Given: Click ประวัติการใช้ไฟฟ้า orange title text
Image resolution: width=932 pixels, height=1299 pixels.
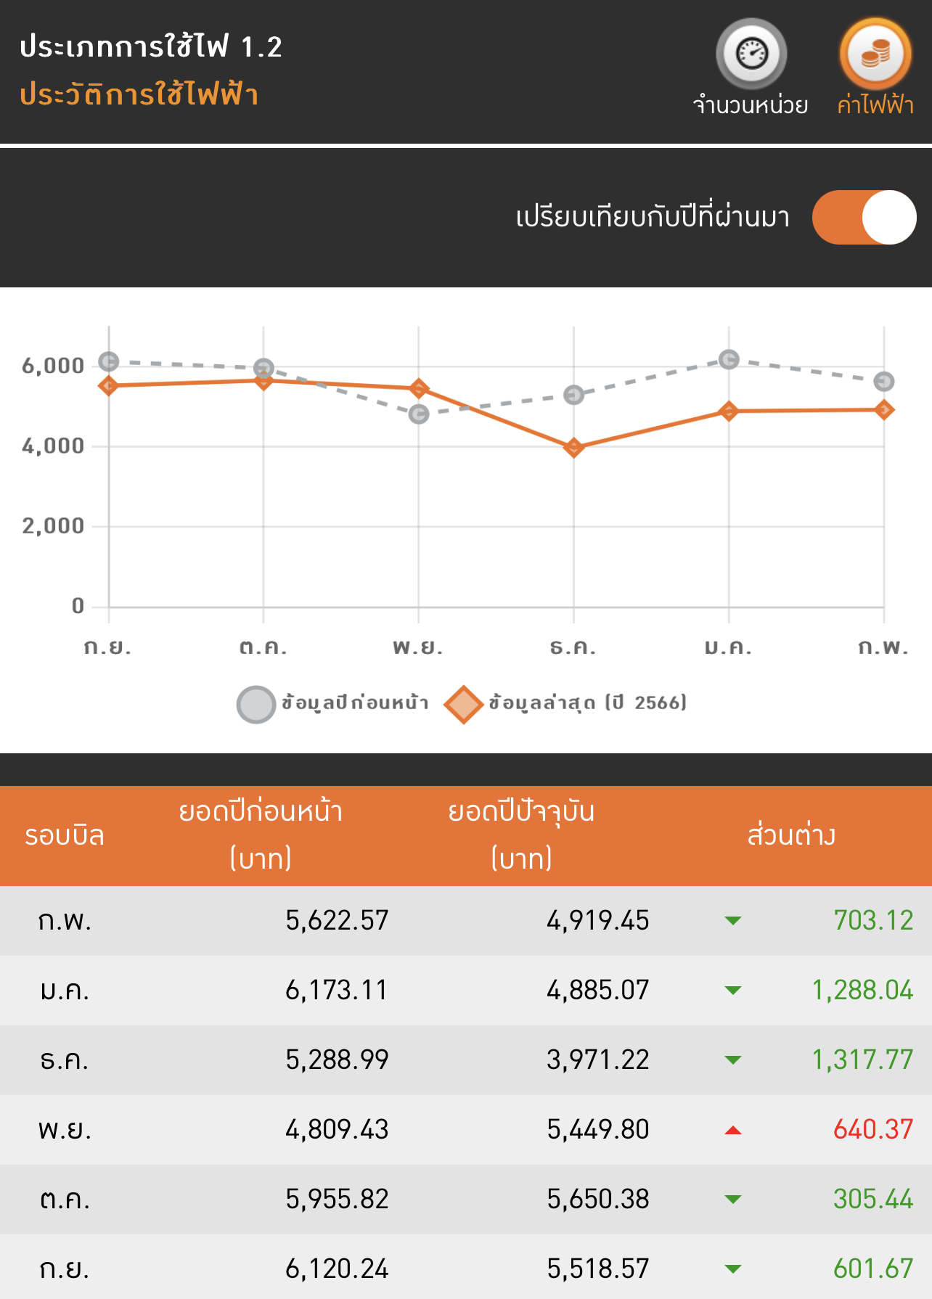Looking at the screenshot, I should (139, 94).
